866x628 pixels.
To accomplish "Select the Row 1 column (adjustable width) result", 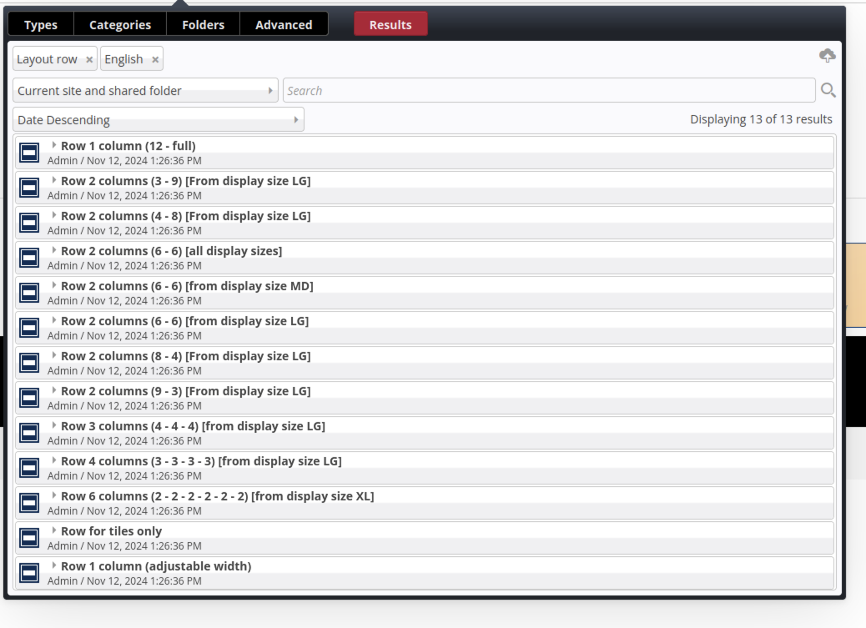I will (x=156, y=565).
